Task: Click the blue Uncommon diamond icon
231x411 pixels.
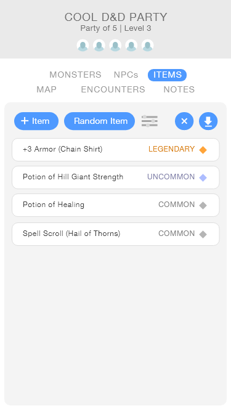Action: [203, 177]
